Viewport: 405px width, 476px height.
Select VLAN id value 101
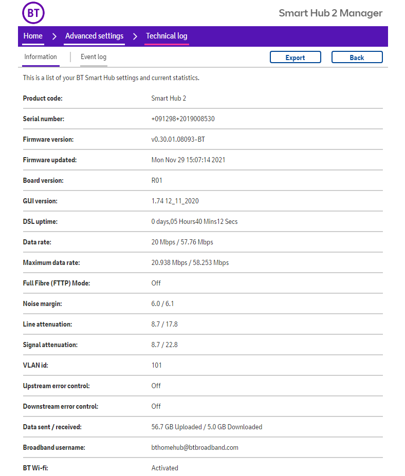coord(156,365)
